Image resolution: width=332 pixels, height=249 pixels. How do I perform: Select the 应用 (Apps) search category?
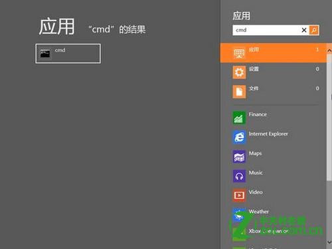click(274, 53)
